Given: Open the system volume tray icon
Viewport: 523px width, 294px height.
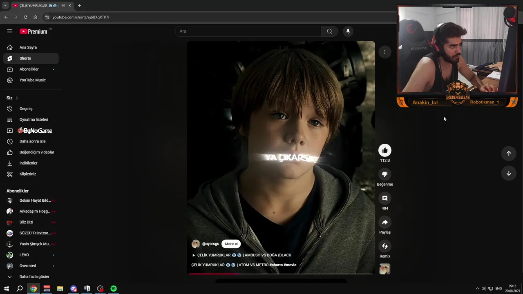Looking at the screenshot, I should click(484, 289).
